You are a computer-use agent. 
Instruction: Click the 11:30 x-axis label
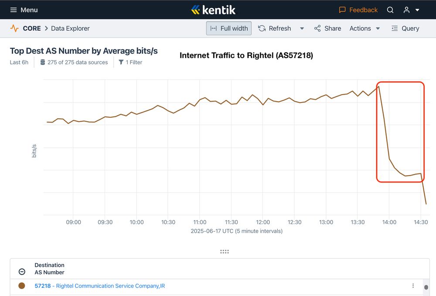pos(231,222)
